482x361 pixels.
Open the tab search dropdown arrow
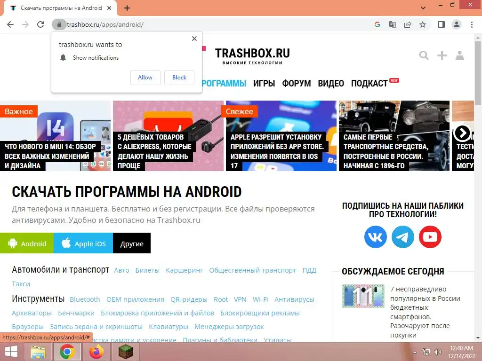423,8
